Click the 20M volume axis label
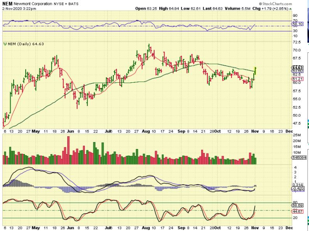This screenshot has height=231, width=309. 297,141
